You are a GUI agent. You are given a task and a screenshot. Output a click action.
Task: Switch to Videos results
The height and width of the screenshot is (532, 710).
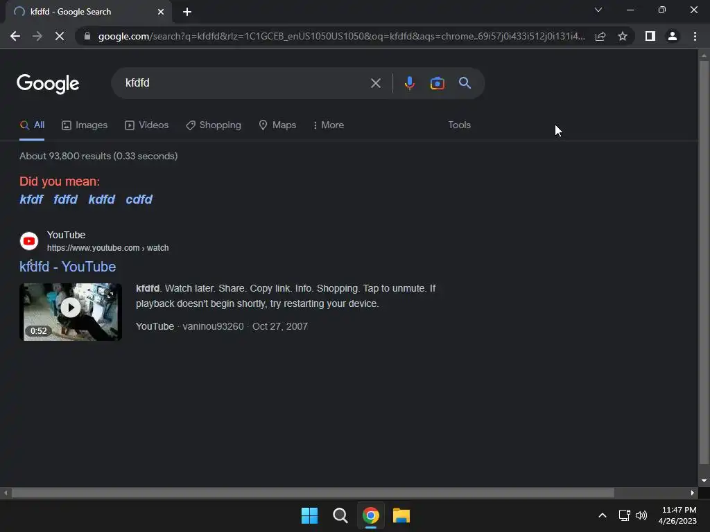[146, 125]
